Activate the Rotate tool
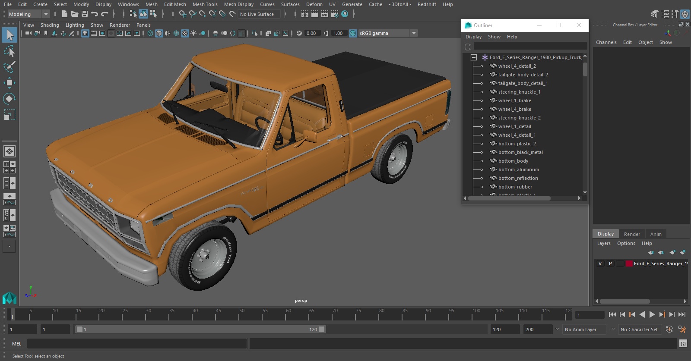 pos(10,99)
